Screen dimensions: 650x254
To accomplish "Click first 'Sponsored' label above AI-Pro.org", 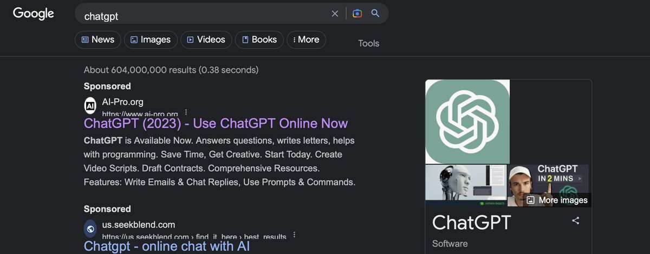I will (x=107, y=86).
